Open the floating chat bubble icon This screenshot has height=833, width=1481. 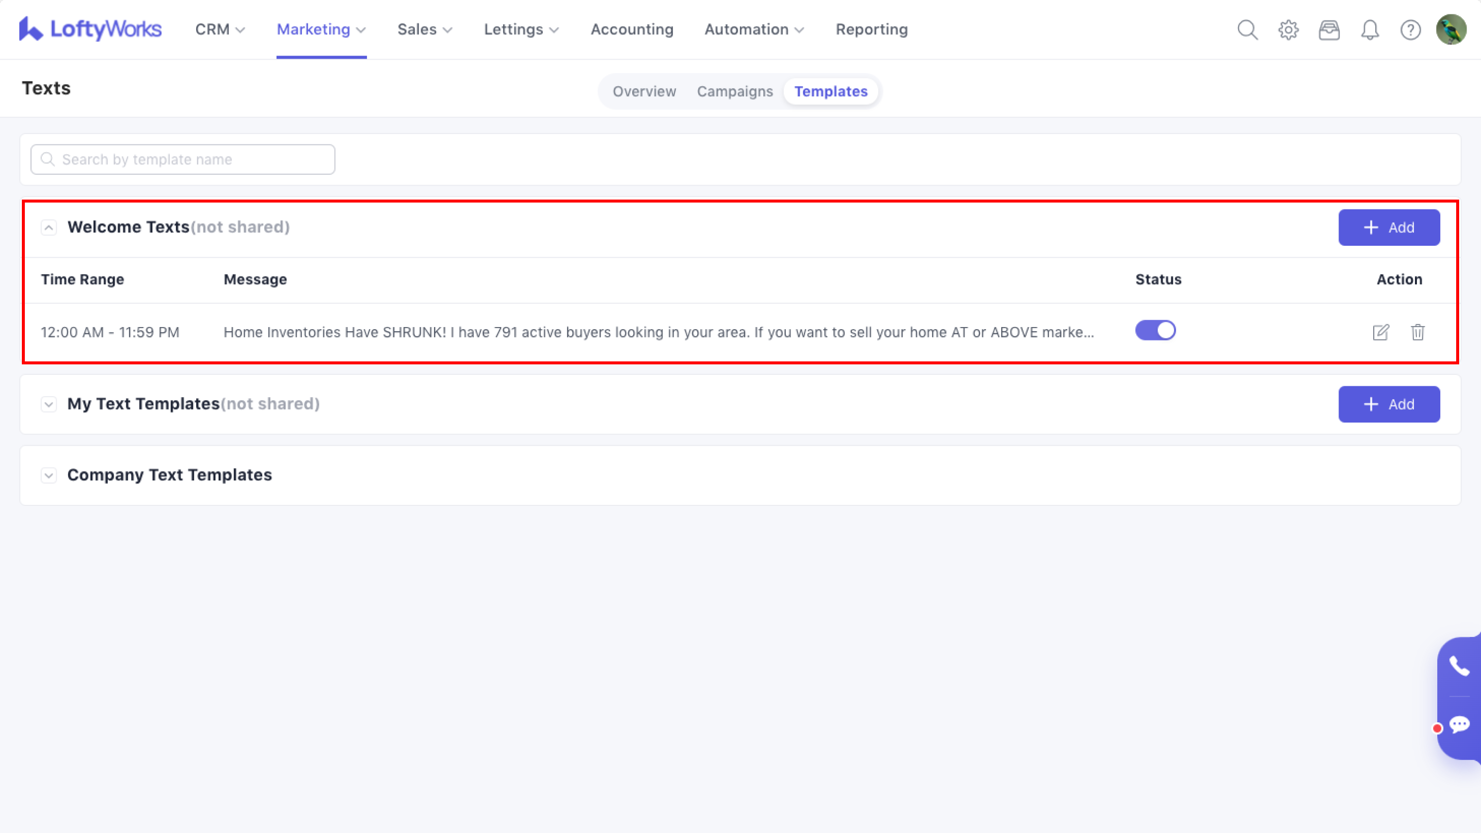(x=1459, y=725)
